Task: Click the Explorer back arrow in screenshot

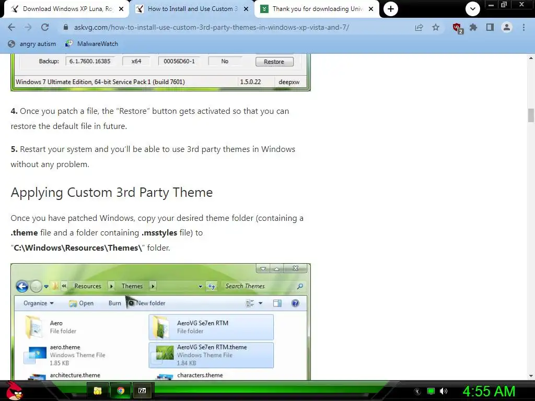Action: pyautogui.click(x=22, y=286)
